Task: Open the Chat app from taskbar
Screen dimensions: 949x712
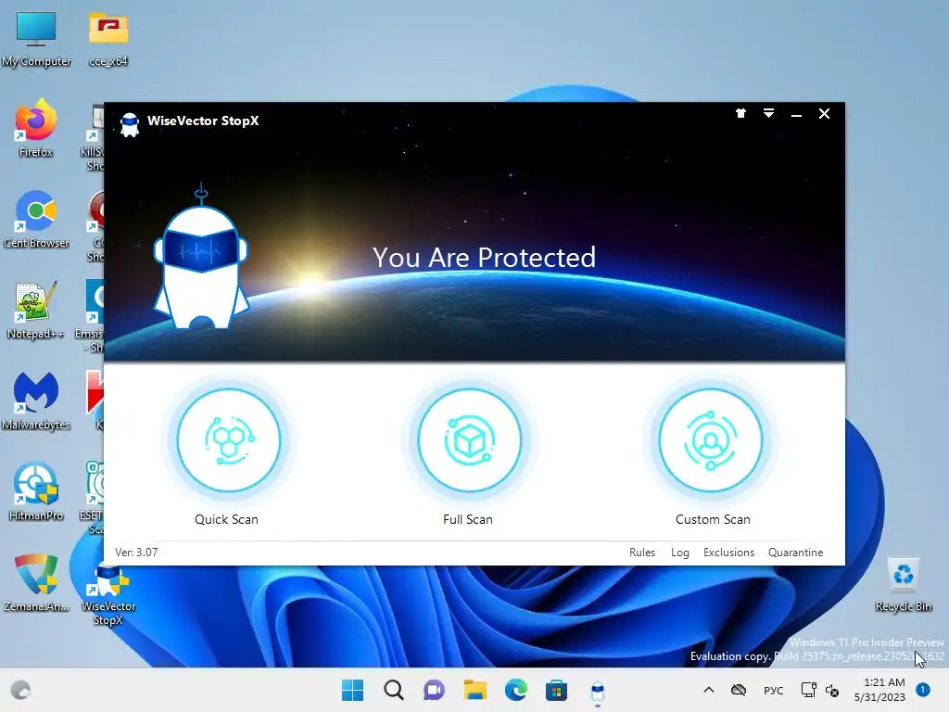Action: point(434,690)
